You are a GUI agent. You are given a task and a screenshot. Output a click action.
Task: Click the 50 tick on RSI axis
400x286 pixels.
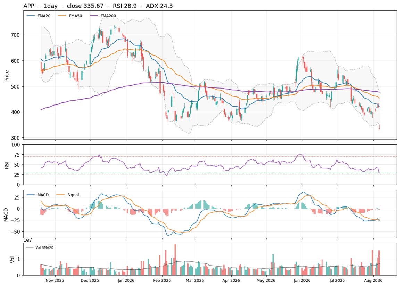coord(17,165)
